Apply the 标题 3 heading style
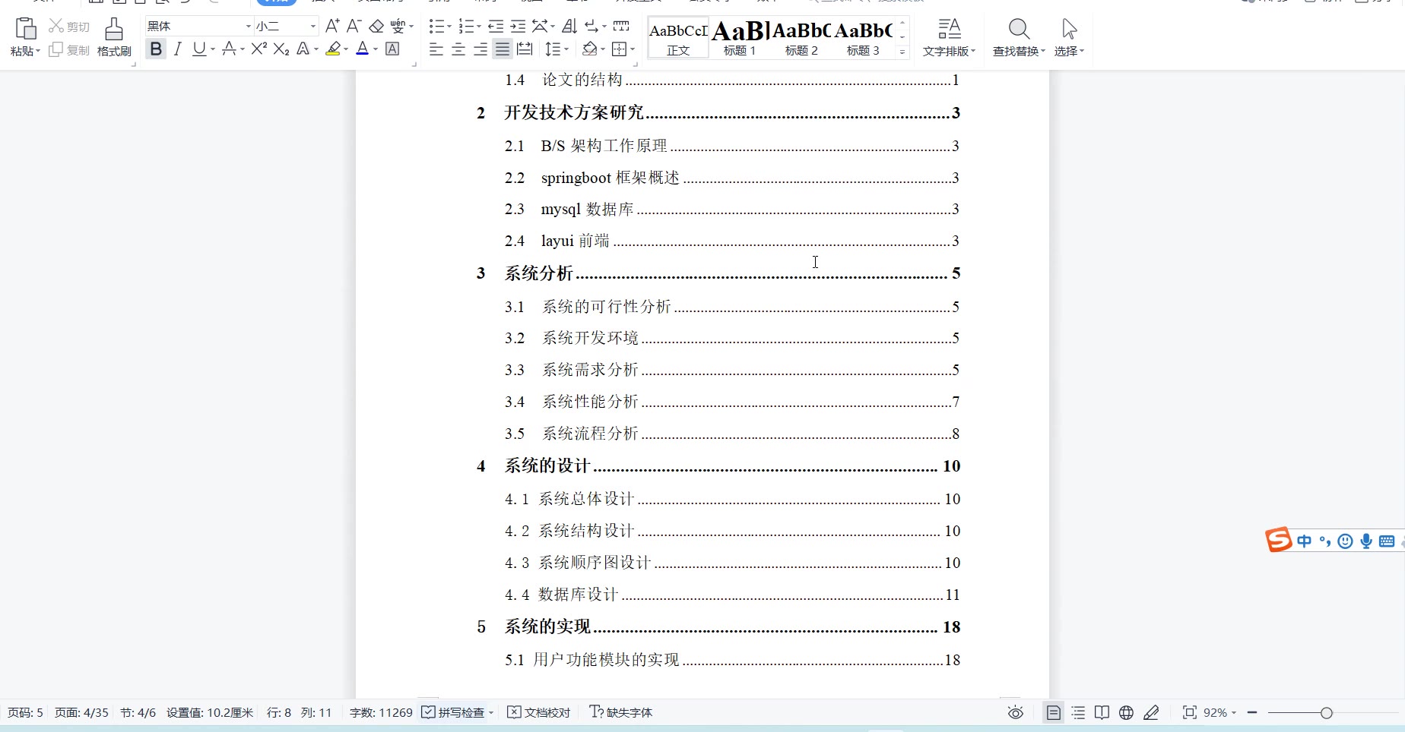The width and height of the screenshot is (1405, 732). coord(863,37)
